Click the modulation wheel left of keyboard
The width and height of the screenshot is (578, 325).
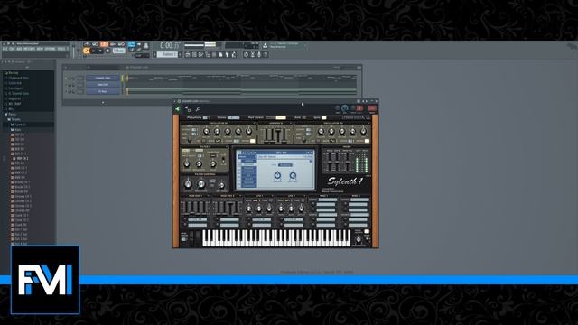198,237
